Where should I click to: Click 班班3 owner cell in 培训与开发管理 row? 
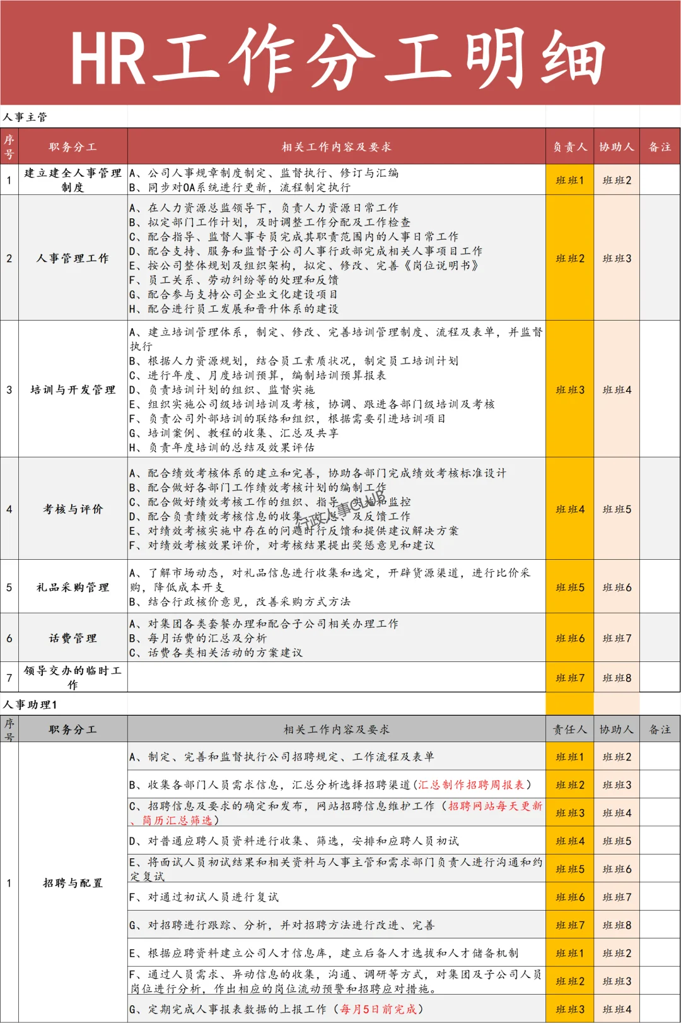click(570, 390)
